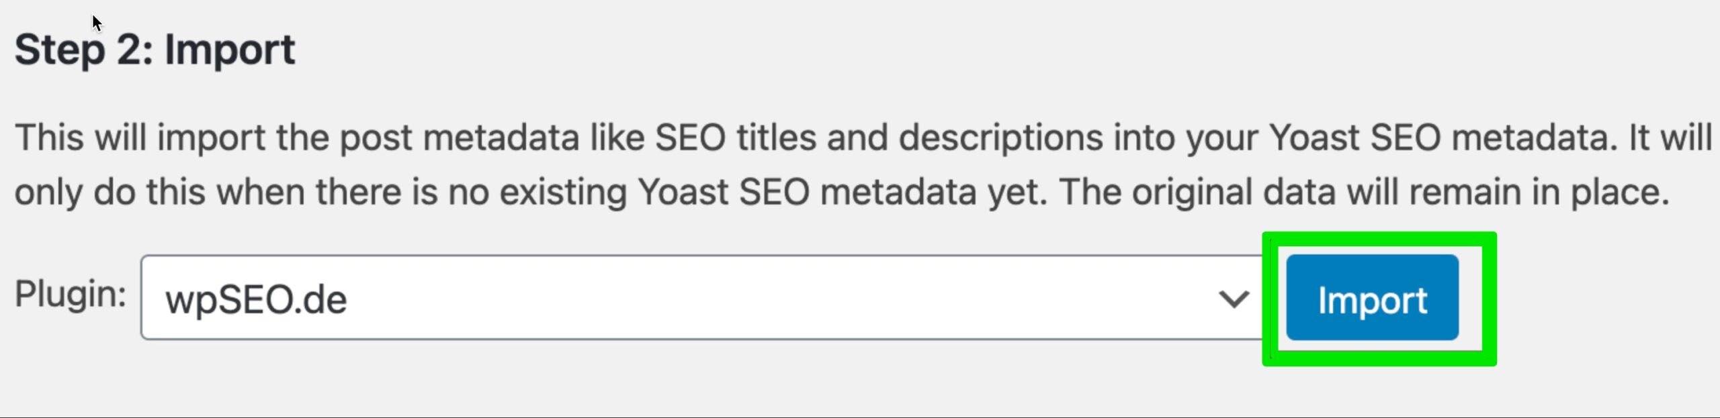Click the first line of description text

click(x=863, y=138)
